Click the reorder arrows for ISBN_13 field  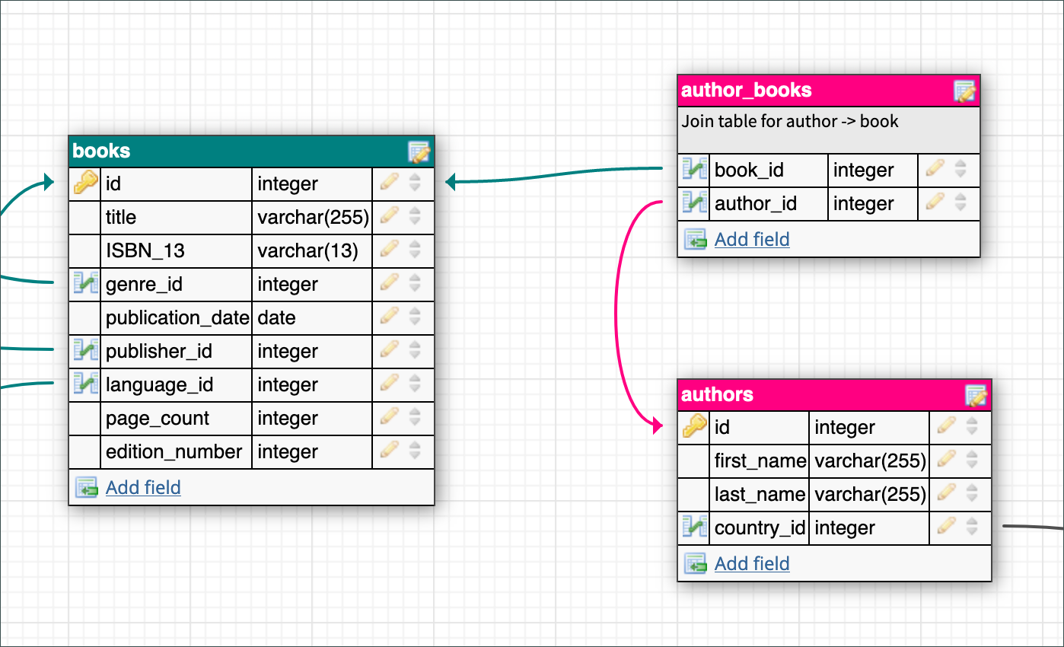pos(415,250)
